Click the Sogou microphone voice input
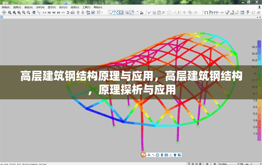The width and height of the screenshot is (262, 165). click(162, 155)
